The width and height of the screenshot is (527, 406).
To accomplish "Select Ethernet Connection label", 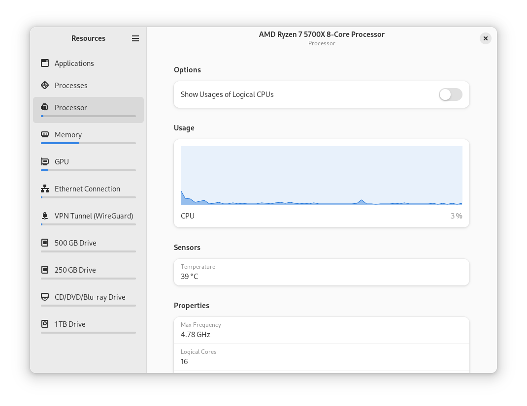I will (87, 189).
